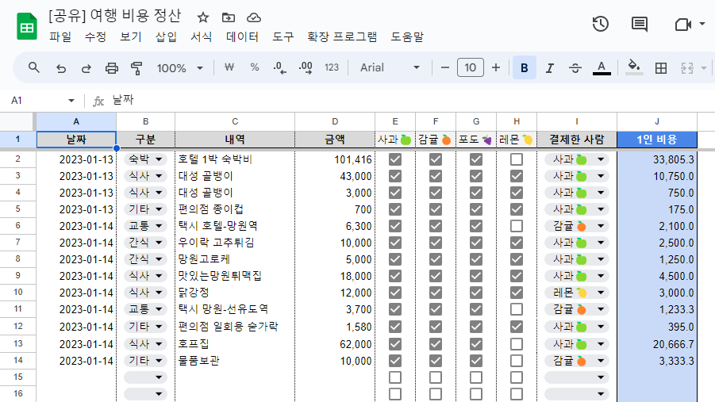The height and width of the screenshot is (402, 715).
Task: Click the 1인 비용 column header cell
Action: (656, 140)
